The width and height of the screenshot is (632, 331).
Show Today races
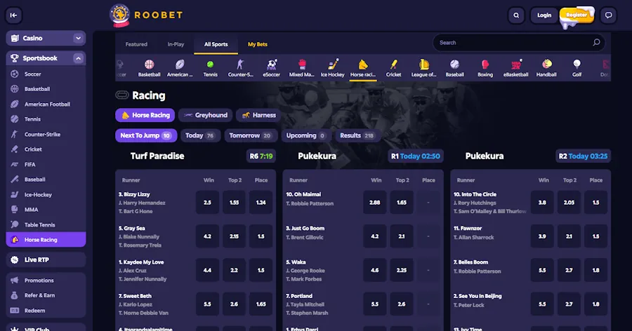pos(200,136)
